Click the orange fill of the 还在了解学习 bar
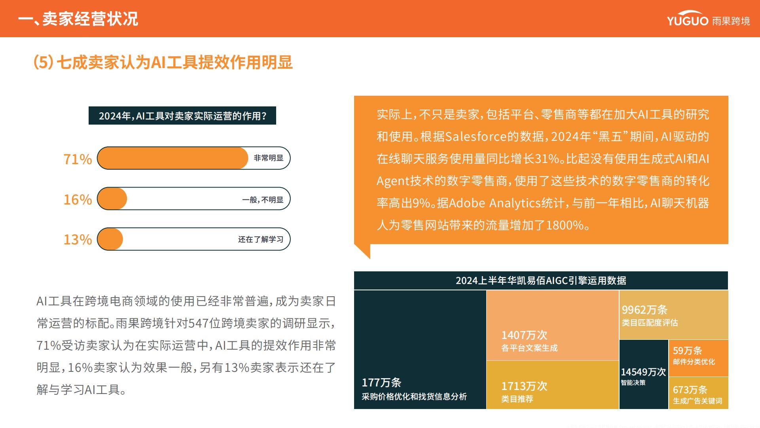This screenshot has height=428, width=760. click(110, 239)
